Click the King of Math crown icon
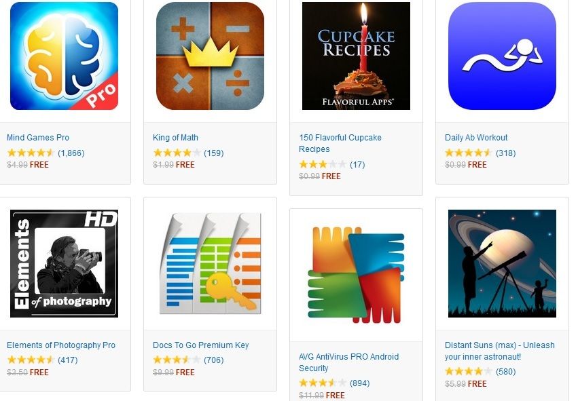578x401 pixels. pos(210,56)
